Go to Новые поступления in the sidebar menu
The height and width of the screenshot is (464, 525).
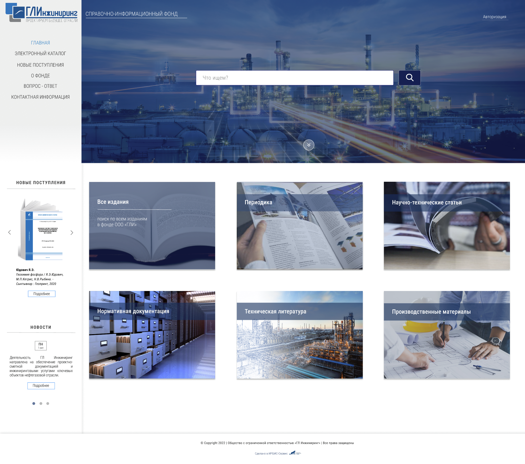40,65
